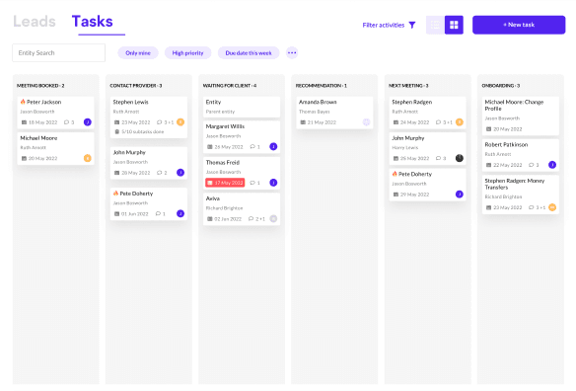Click orange avatar on Stephen Radgen 24 May
Viewport: 576px width, 391px height.
tap(460, 122)
